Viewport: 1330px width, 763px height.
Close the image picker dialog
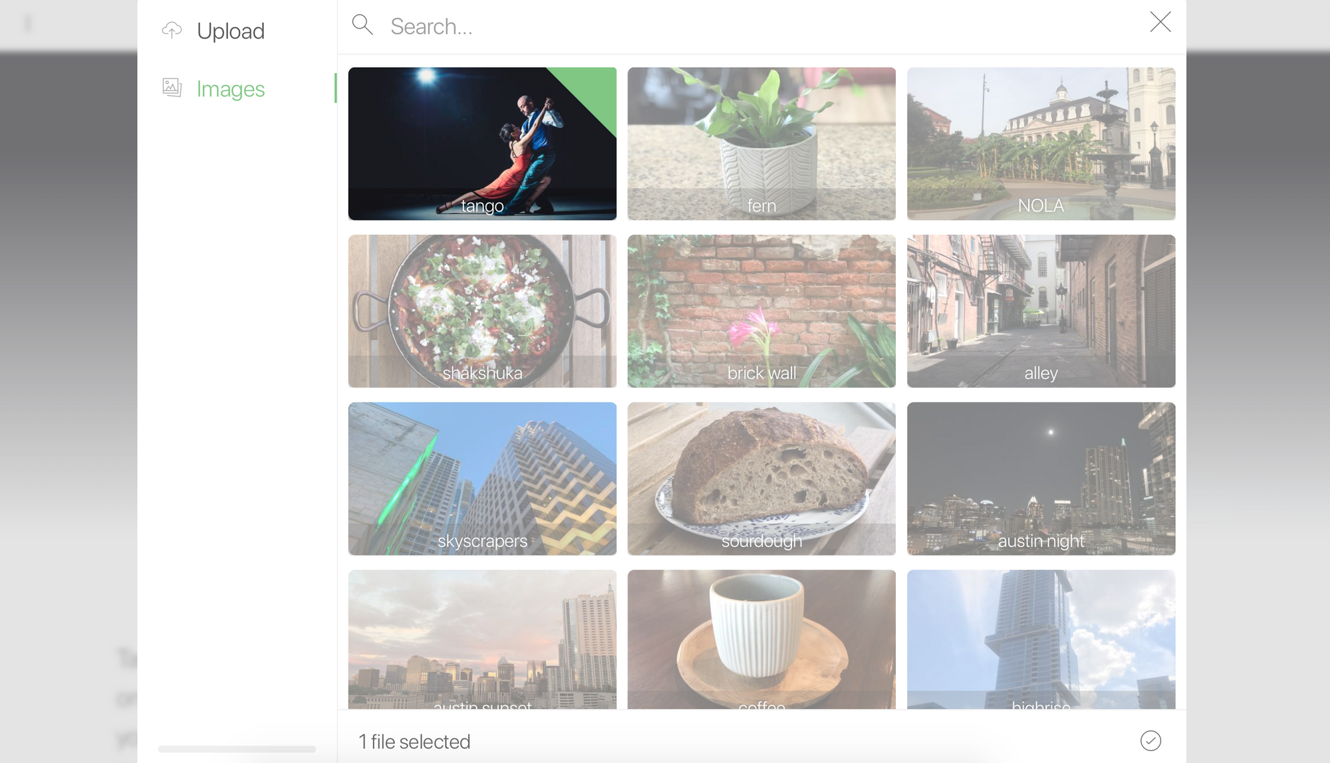[x=1160, y=22]
